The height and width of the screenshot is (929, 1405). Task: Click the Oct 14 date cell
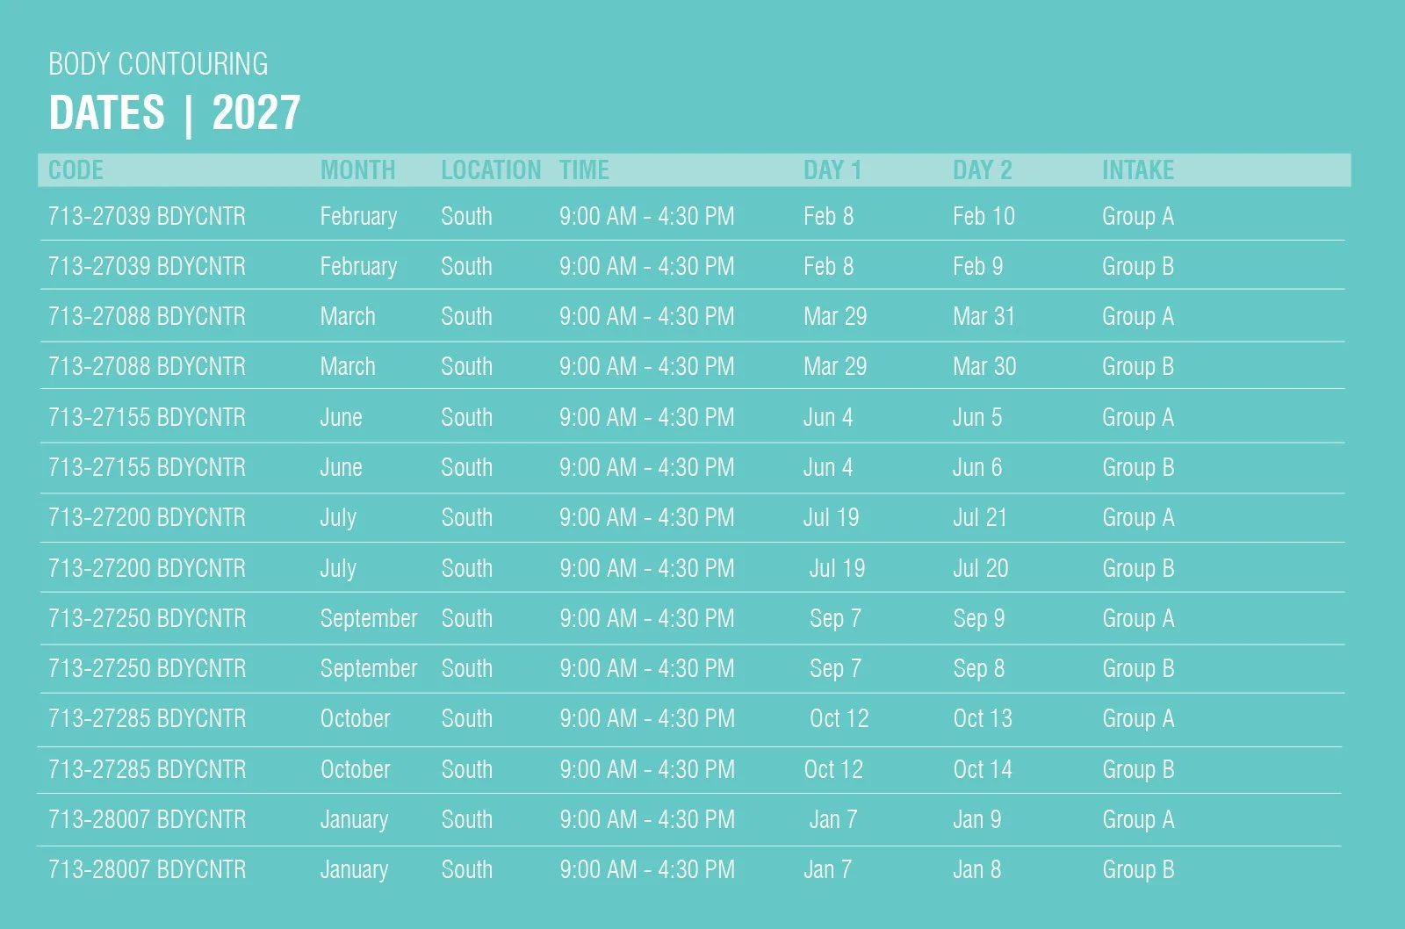tap(983, 769)
